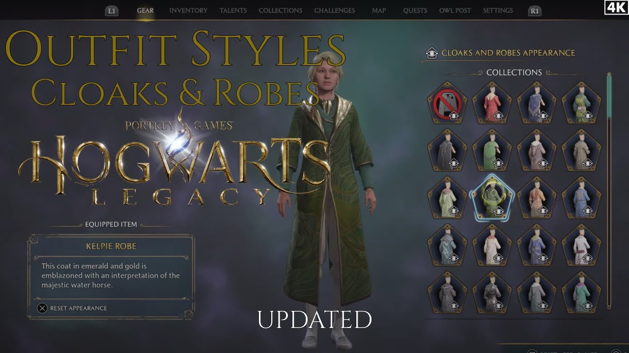Click the eye icon beside Cloaks and Robes Appearance

pos(432,53)
